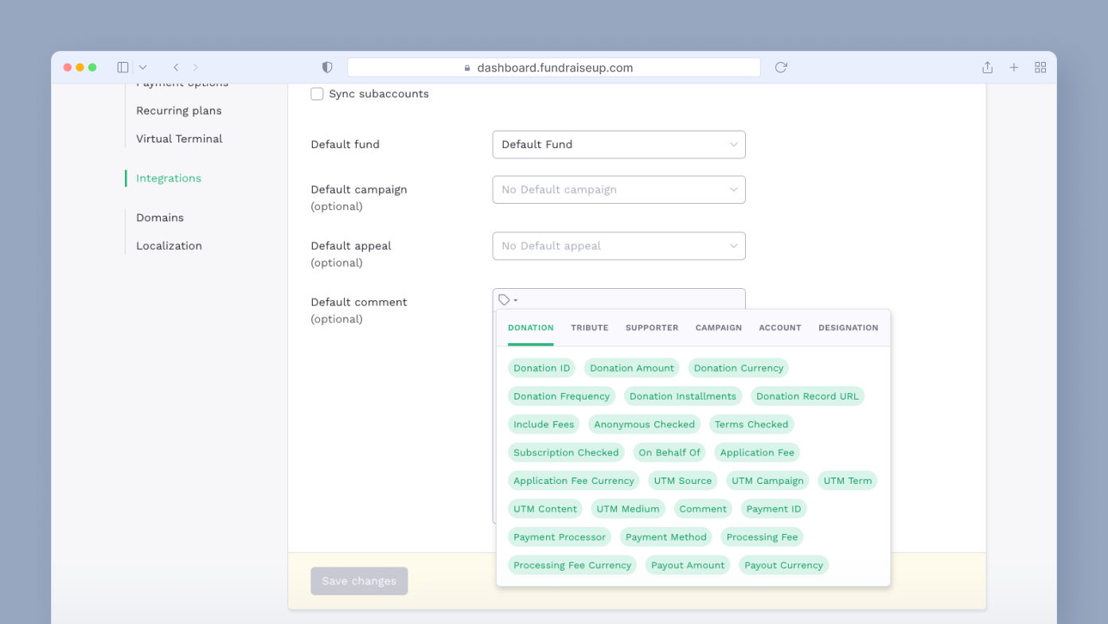Insert the Donation Frequency tag
Screen dimensions: 1108x624
coord(562,396)
